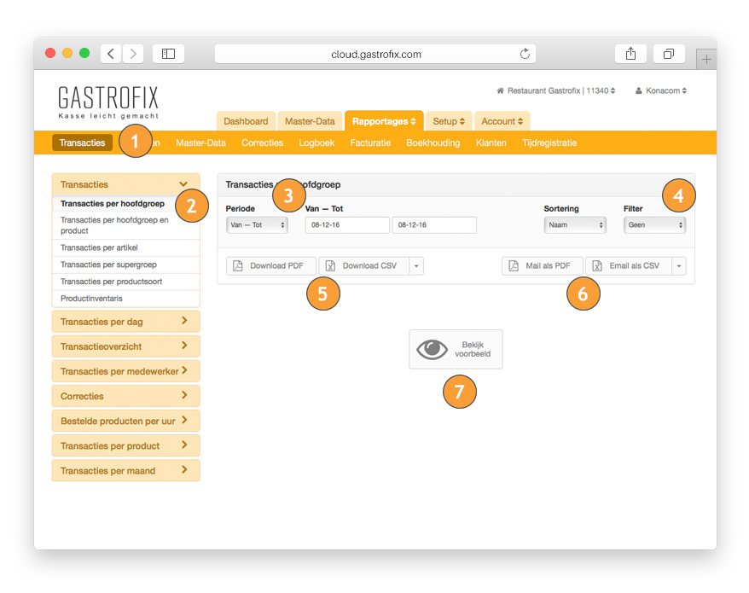Viewport: 749px width, 593px height.
Task: Show all tabs overview icon
Action: pyautogui.click(x=669, y=54)
